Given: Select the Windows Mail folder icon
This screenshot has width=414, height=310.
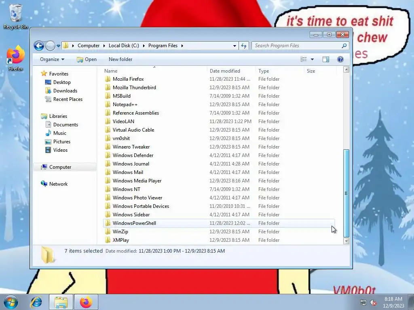Looking at the screenshot, I should click(x=108, y=172).
